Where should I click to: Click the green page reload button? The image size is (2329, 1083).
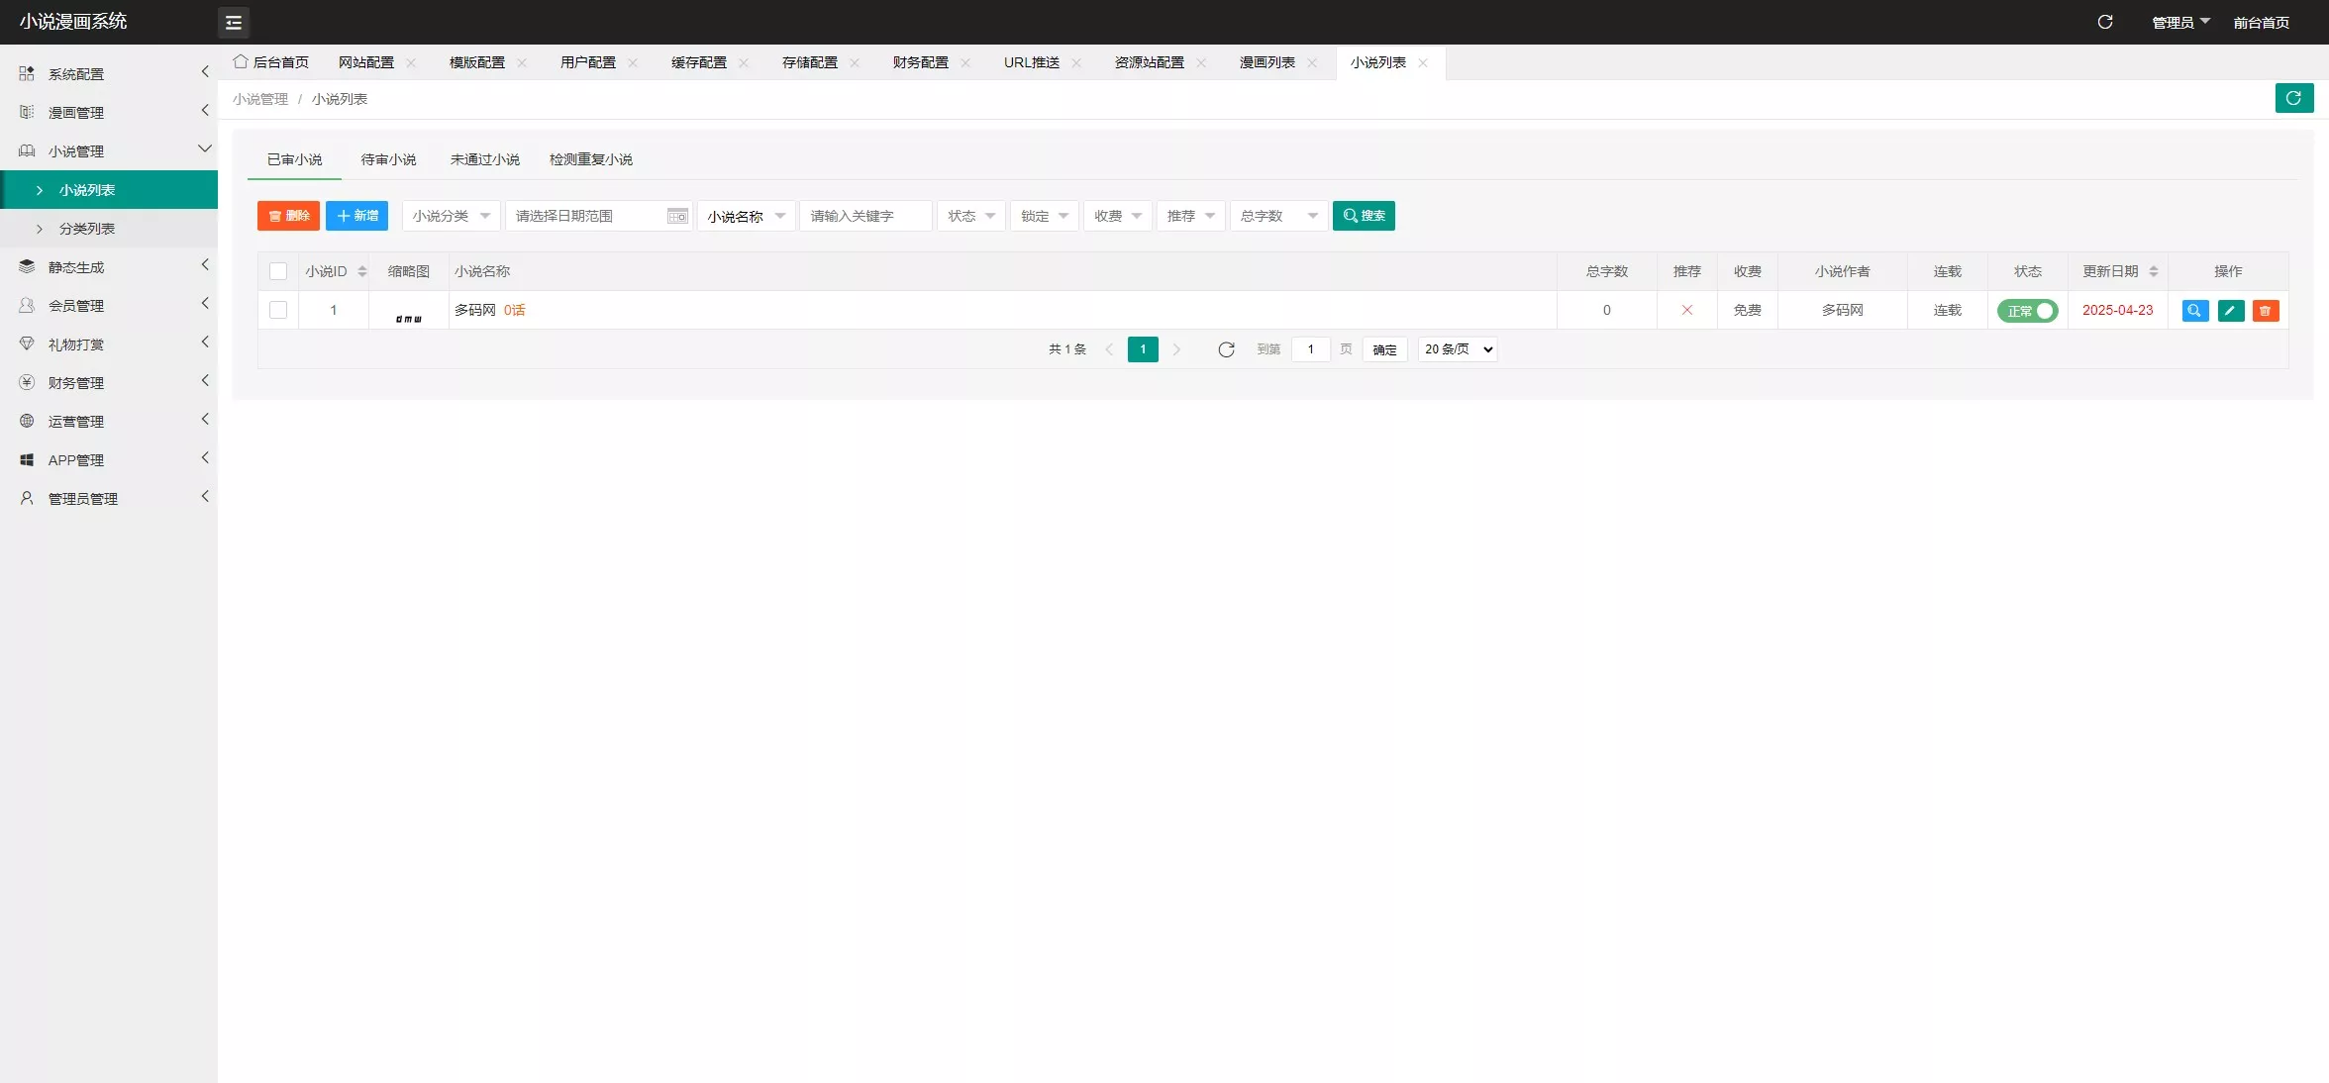pos(2293,98)
